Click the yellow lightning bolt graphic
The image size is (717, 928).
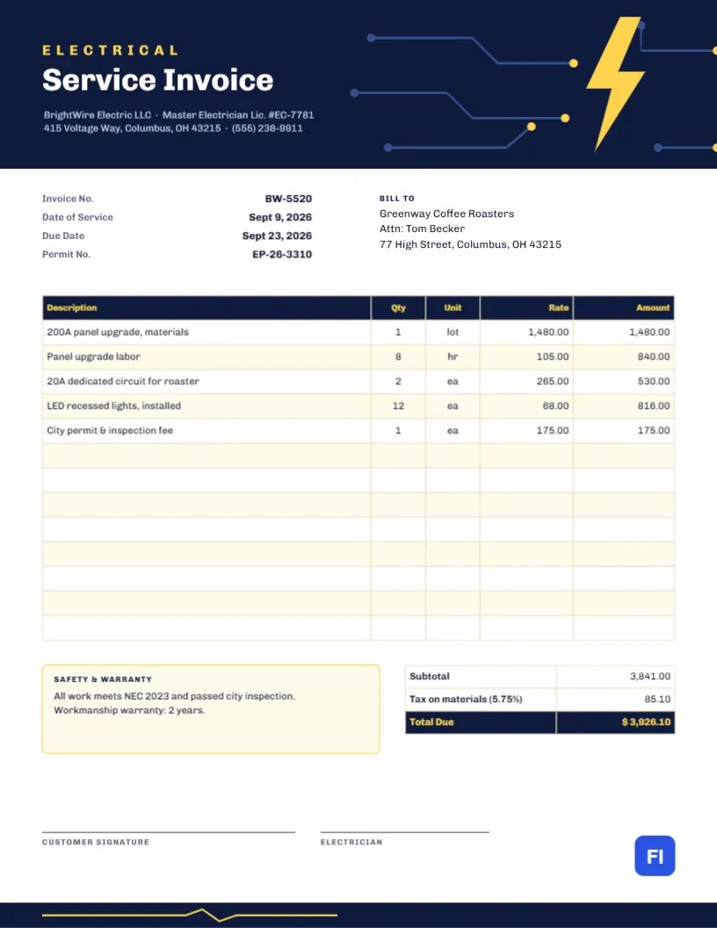pos(616,83)
